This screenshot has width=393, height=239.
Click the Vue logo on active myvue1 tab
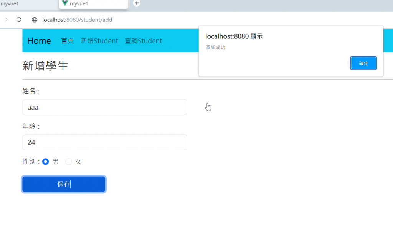pyautogui.click(x=65, y=3)
